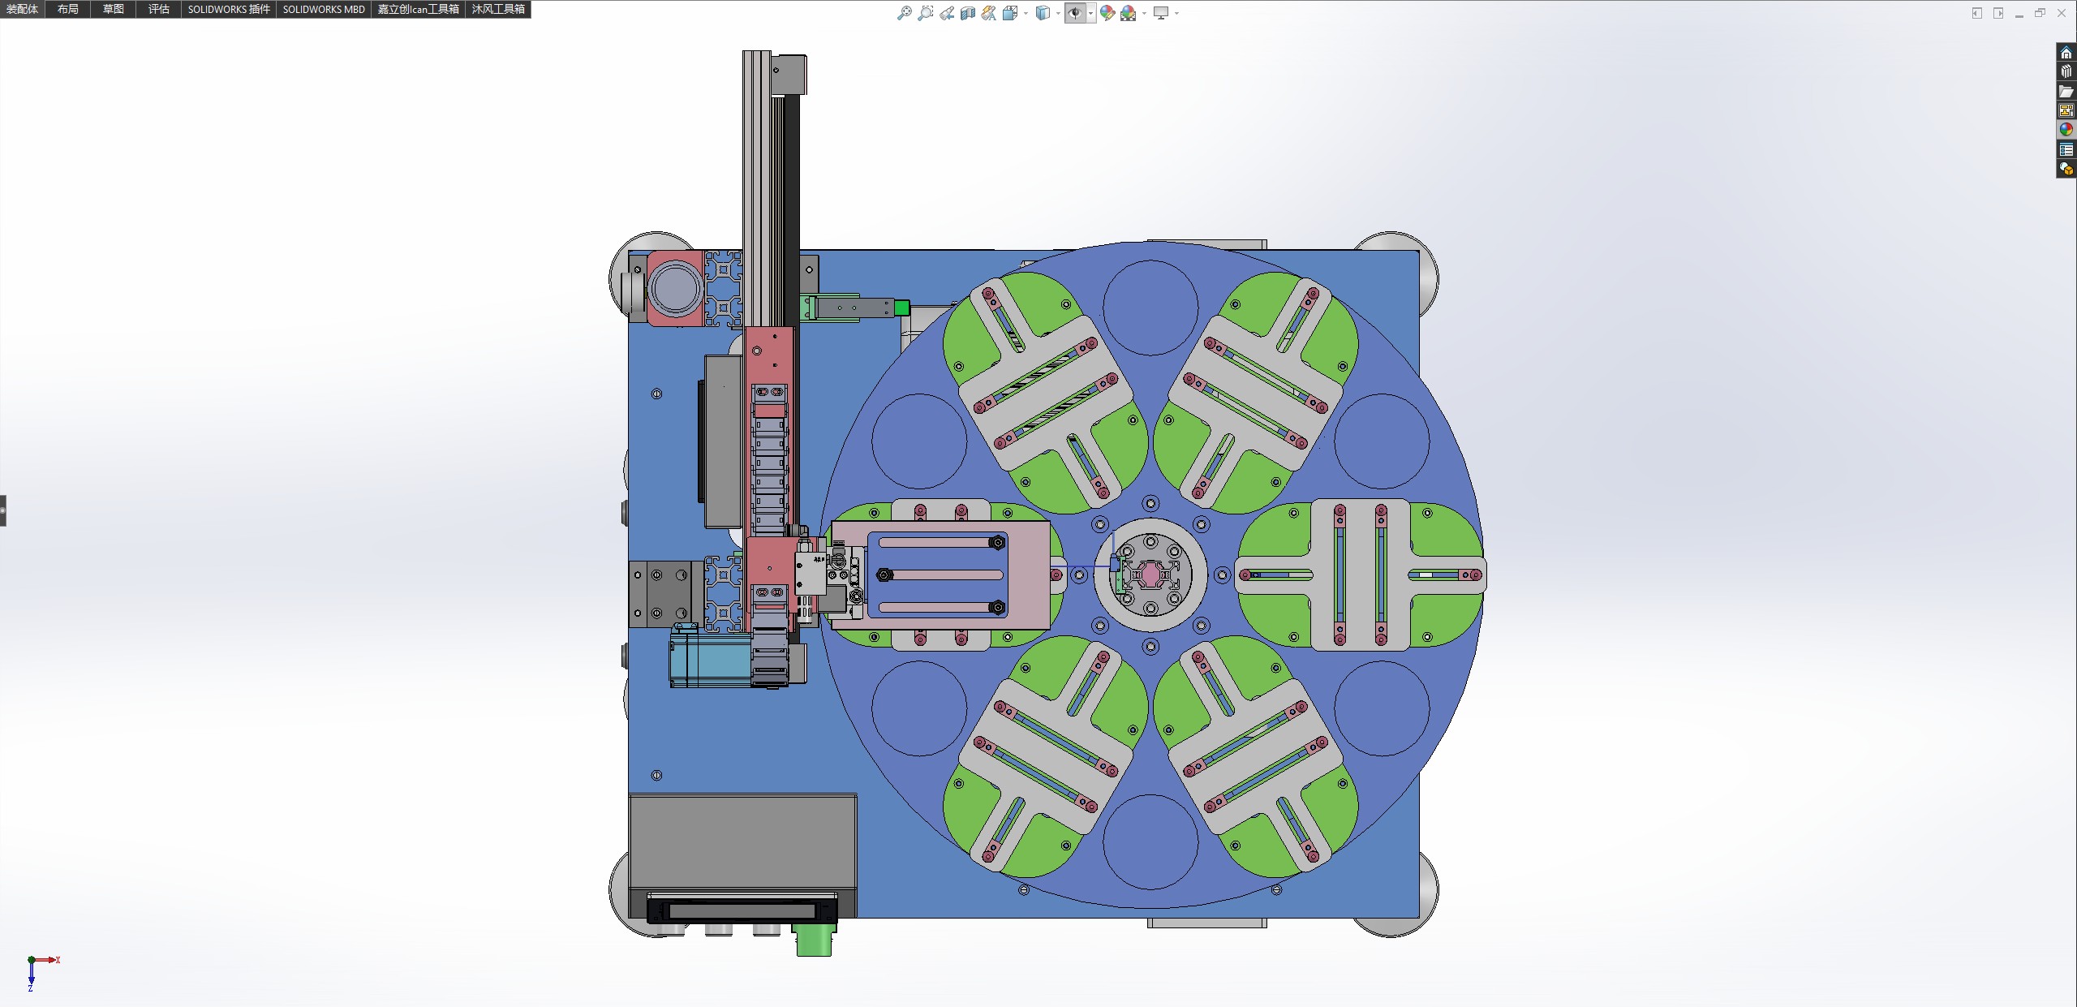Expand the Display Style dropdown arrow

[x=1058, y=13]
